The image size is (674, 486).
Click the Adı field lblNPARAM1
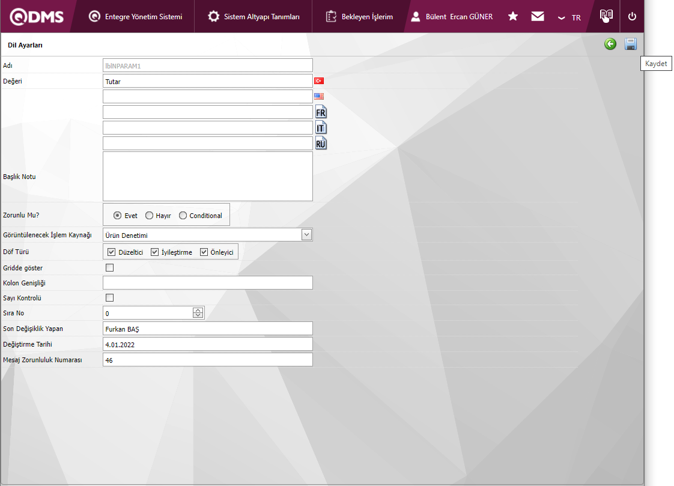point(208,65)
